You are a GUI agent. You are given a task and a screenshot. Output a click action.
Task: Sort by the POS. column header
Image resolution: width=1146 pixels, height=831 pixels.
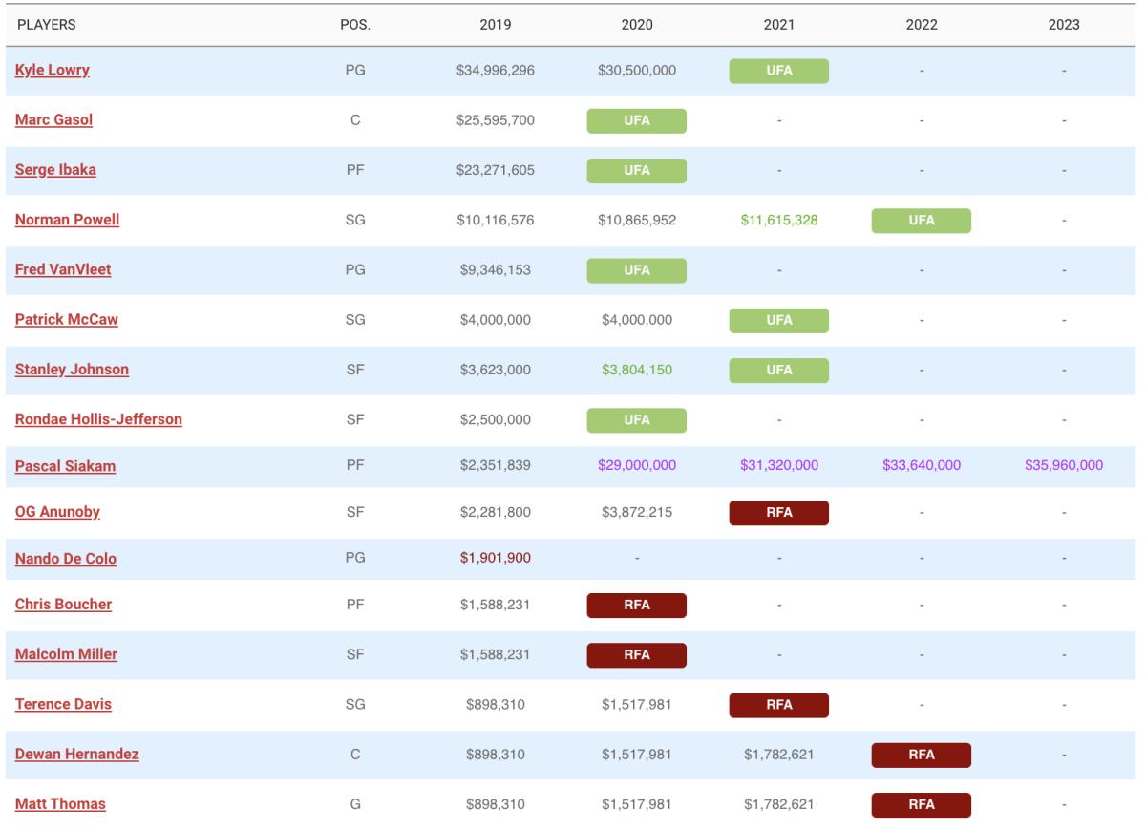coord(355,25)
